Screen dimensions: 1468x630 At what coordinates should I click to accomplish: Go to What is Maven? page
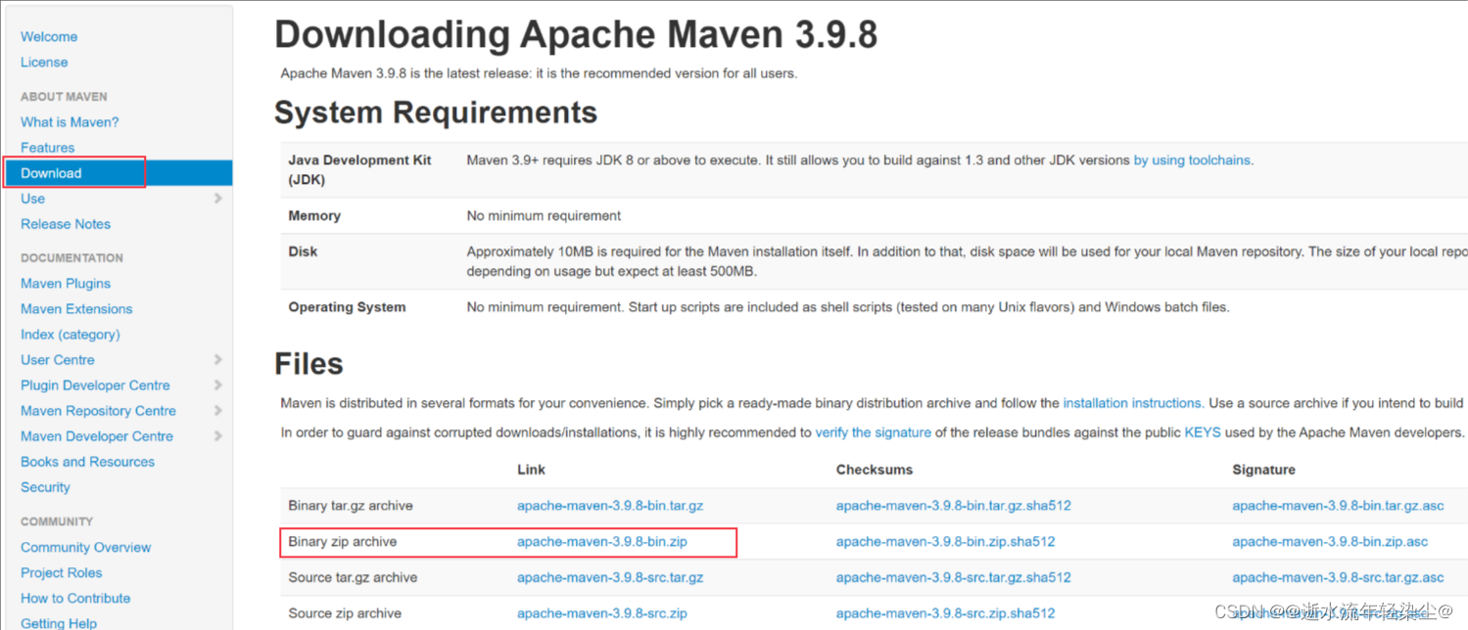tap(70, 122)
